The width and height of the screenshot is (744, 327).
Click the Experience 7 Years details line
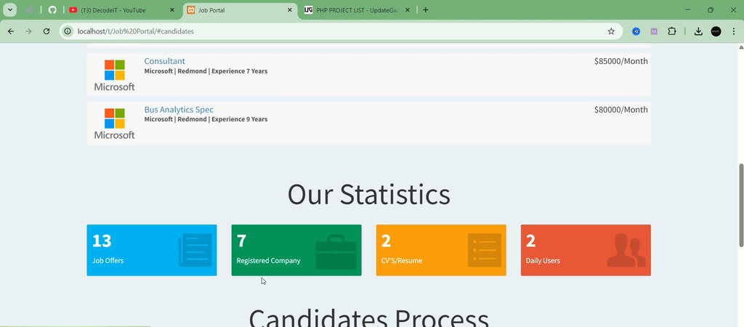tap(206, 71)
